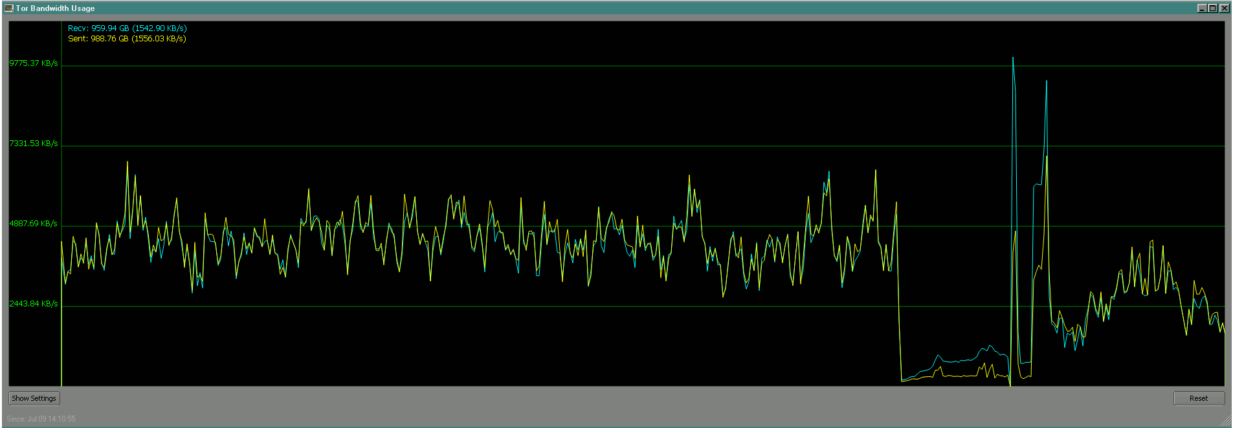Minimize the Tor Bandwidth Usage window
1233x428 pixels.
tap(1202, 8)
